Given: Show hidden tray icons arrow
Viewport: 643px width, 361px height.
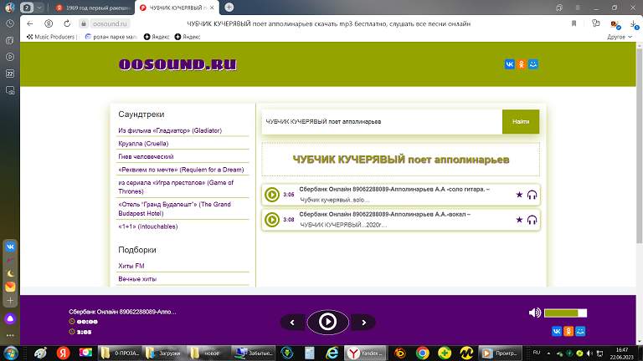Looking at the screenshot, I should [x=548, y=353].
